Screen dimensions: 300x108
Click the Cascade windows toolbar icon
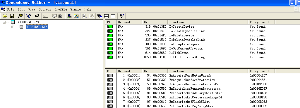pyautogui.click(x=100, y=16)
